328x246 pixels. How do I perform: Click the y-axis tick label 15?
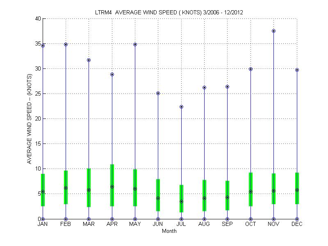[38, 144]
